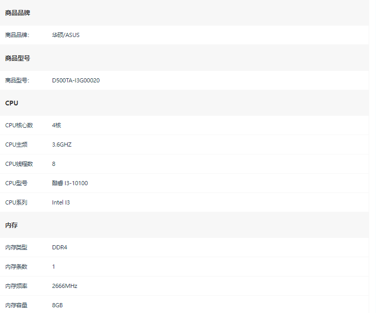The width and height of the screenshot is (376, 313).
Task: Select the 内存类型 label
Action: [16, 247]
